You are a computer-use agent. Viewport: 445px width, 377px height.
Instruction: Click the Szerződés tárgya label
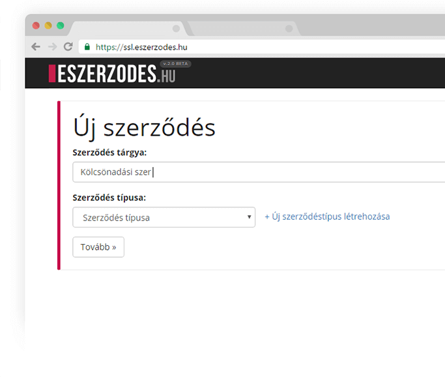click(x=110, y=153)
